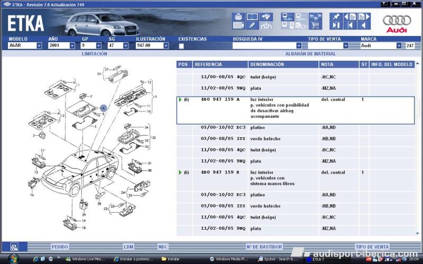423x264 pixels.
Task: Click the NOTA column header
Action: tap(339, 64)
